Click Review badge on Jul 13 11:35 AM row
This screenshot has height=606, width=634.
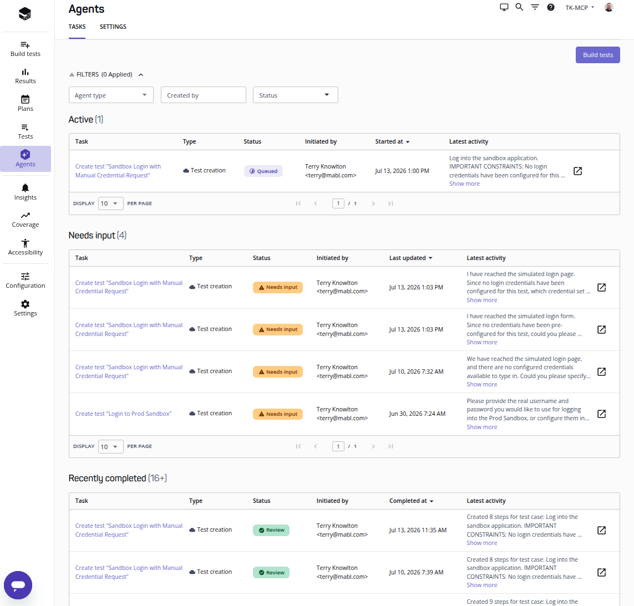click(x=271, y=530)
